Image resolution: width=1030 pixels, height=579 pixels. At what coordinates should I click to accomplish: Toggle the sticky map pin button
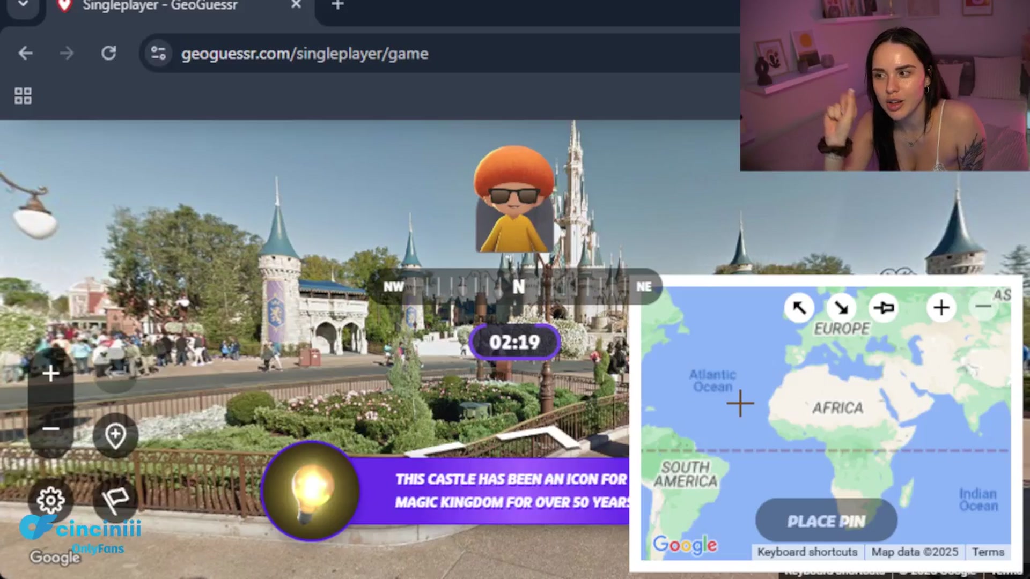884,308
